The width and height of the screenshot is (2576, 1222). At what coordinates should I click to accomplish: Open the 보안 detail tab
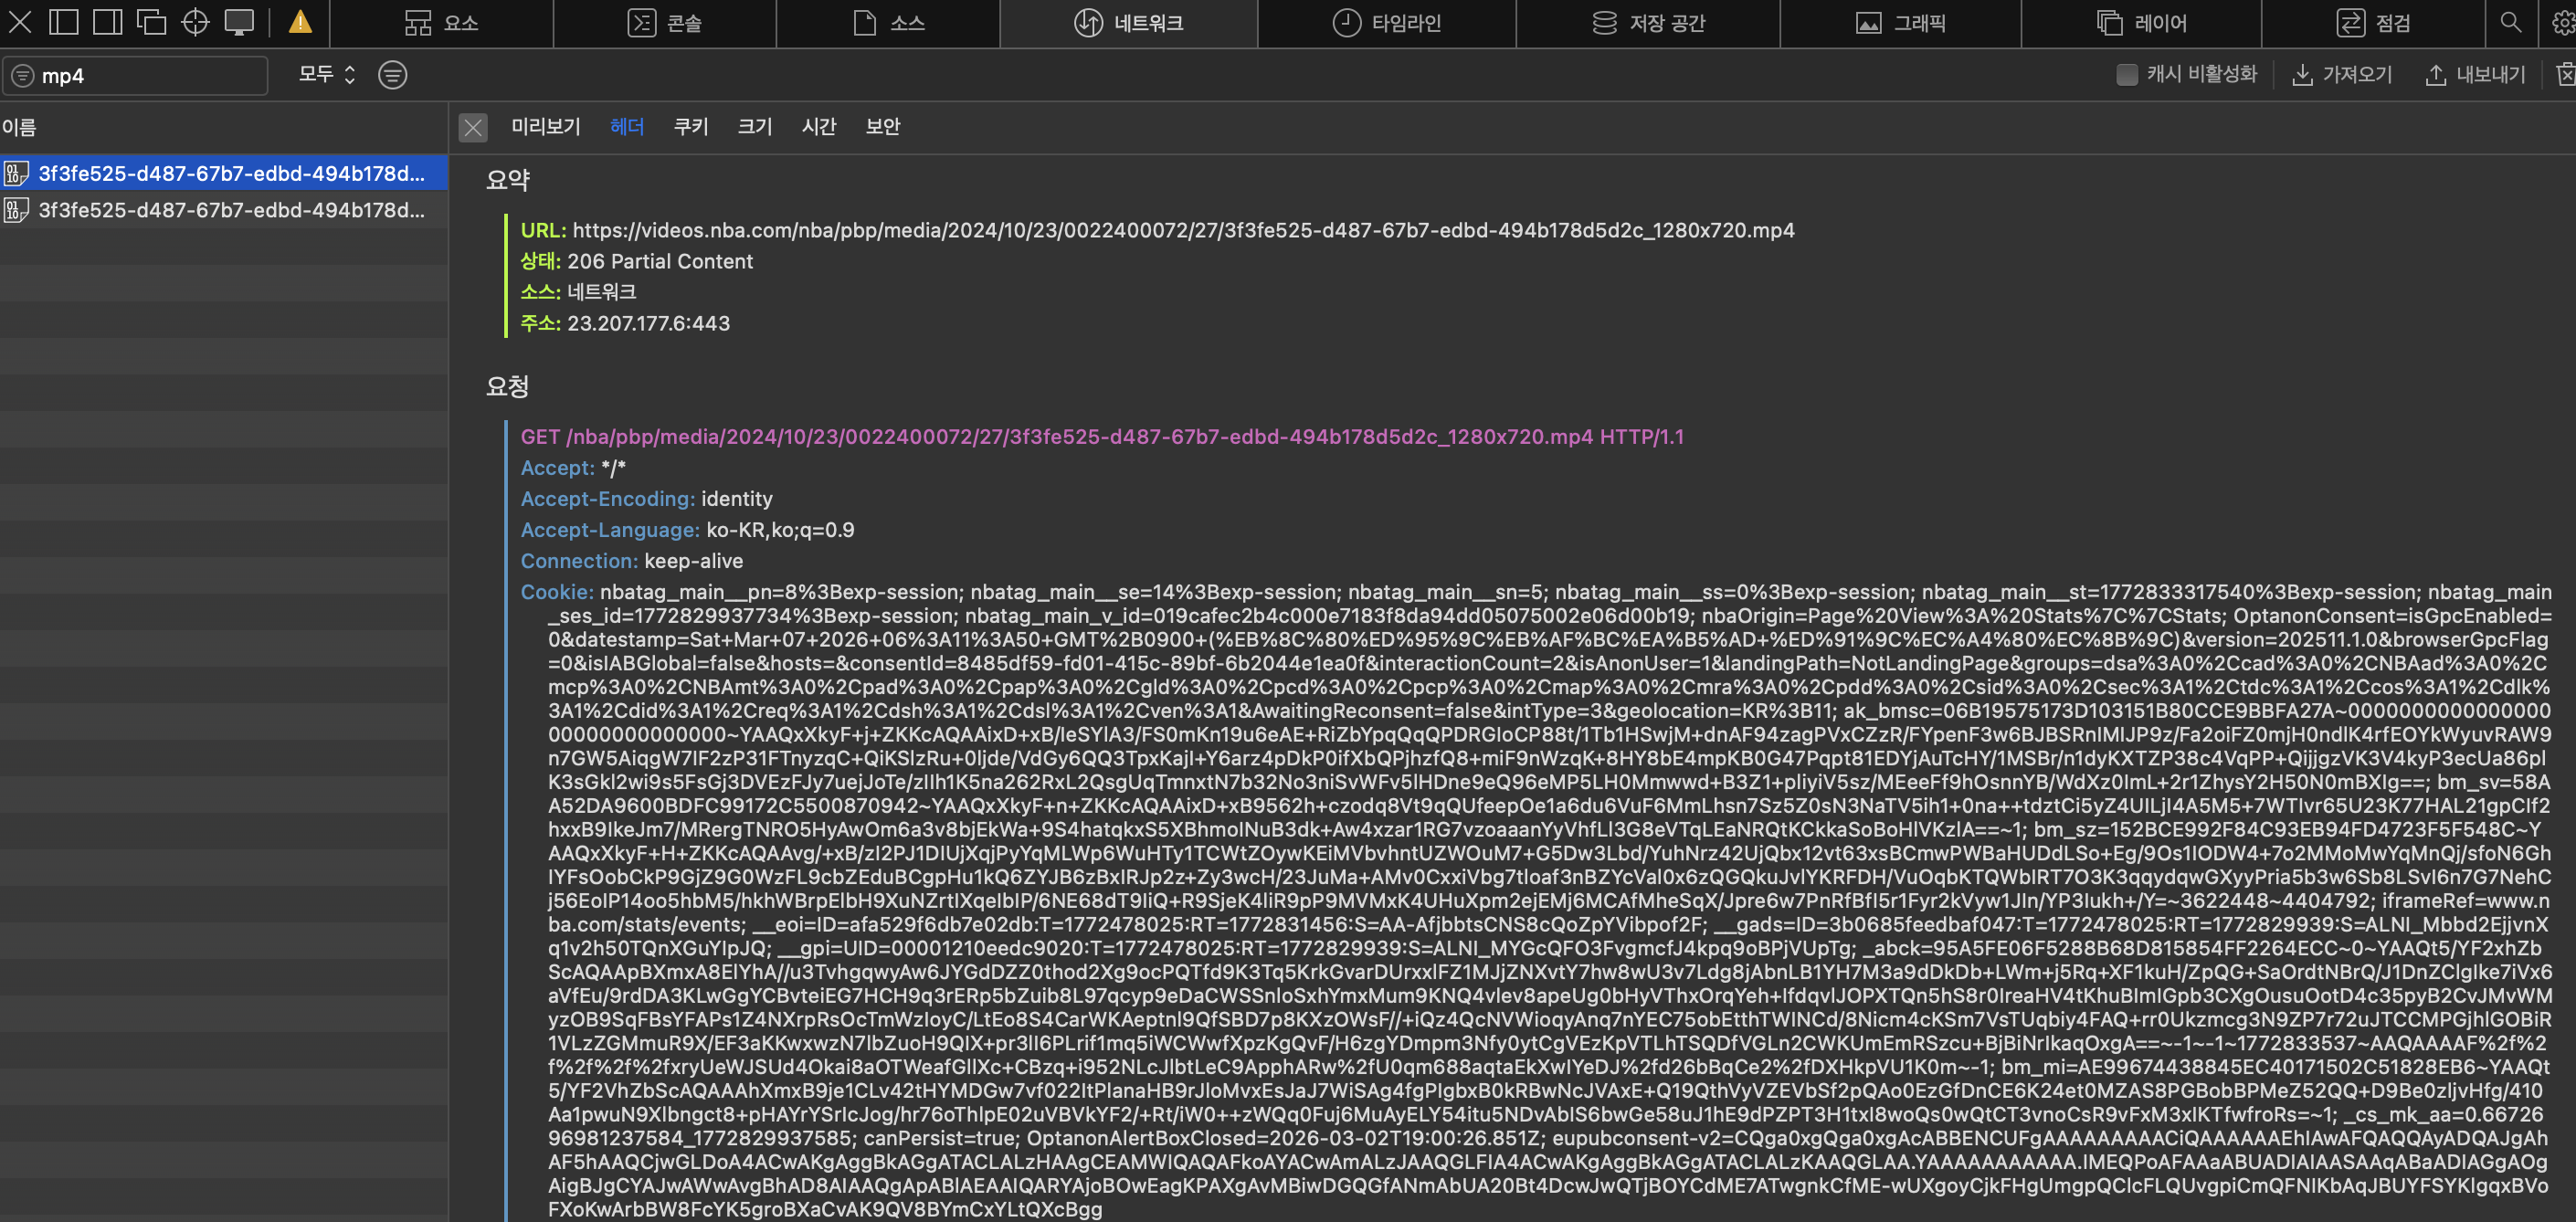coord(883,126)
